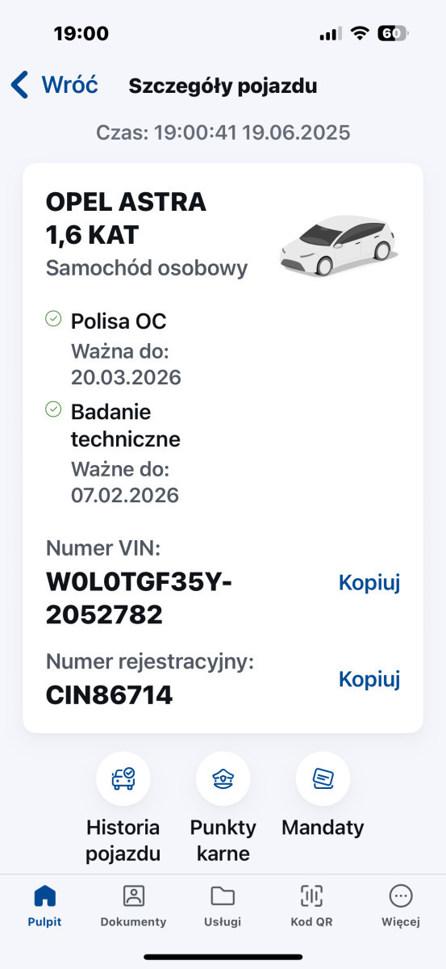This screenshot has height=969, width=446.
Task: Copy the VIN number with Kopiuj
Action: 369,582
